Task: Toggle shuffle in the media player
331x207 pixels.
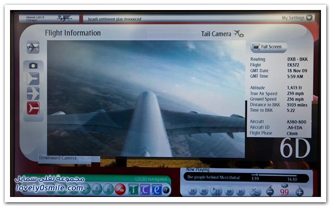Action: [x=255, y=191]
